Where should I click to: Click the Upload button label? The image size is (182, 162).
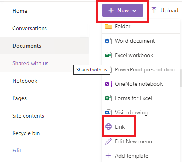click(x=169, y=10)
